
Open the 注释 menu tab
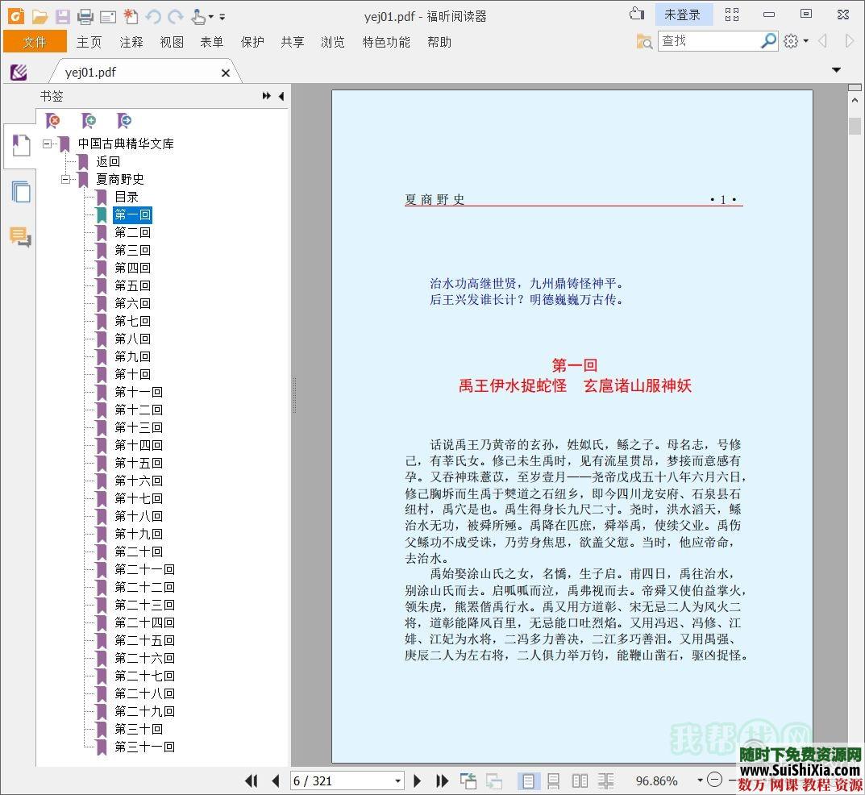click(131, 42)
